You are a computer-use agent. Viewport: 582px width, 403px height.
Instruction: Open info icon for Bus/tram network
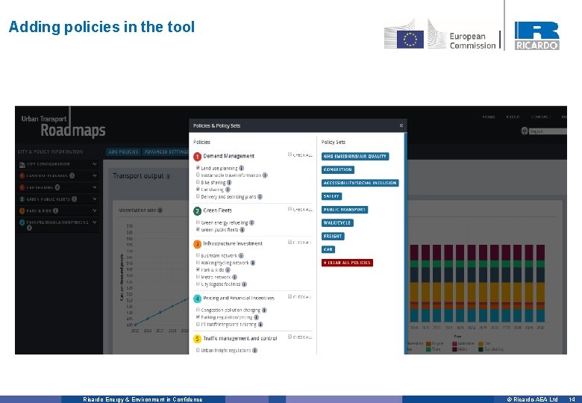click(x=241, y=256)
